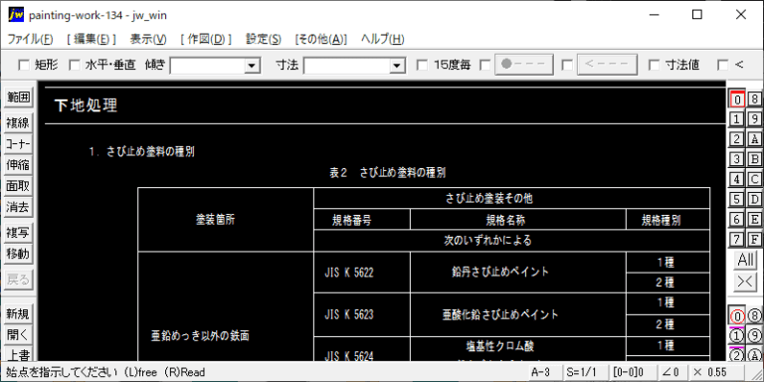Open the 設定(S) menu
The width and height of the screenshot is (764, 382).
[263, 40]
